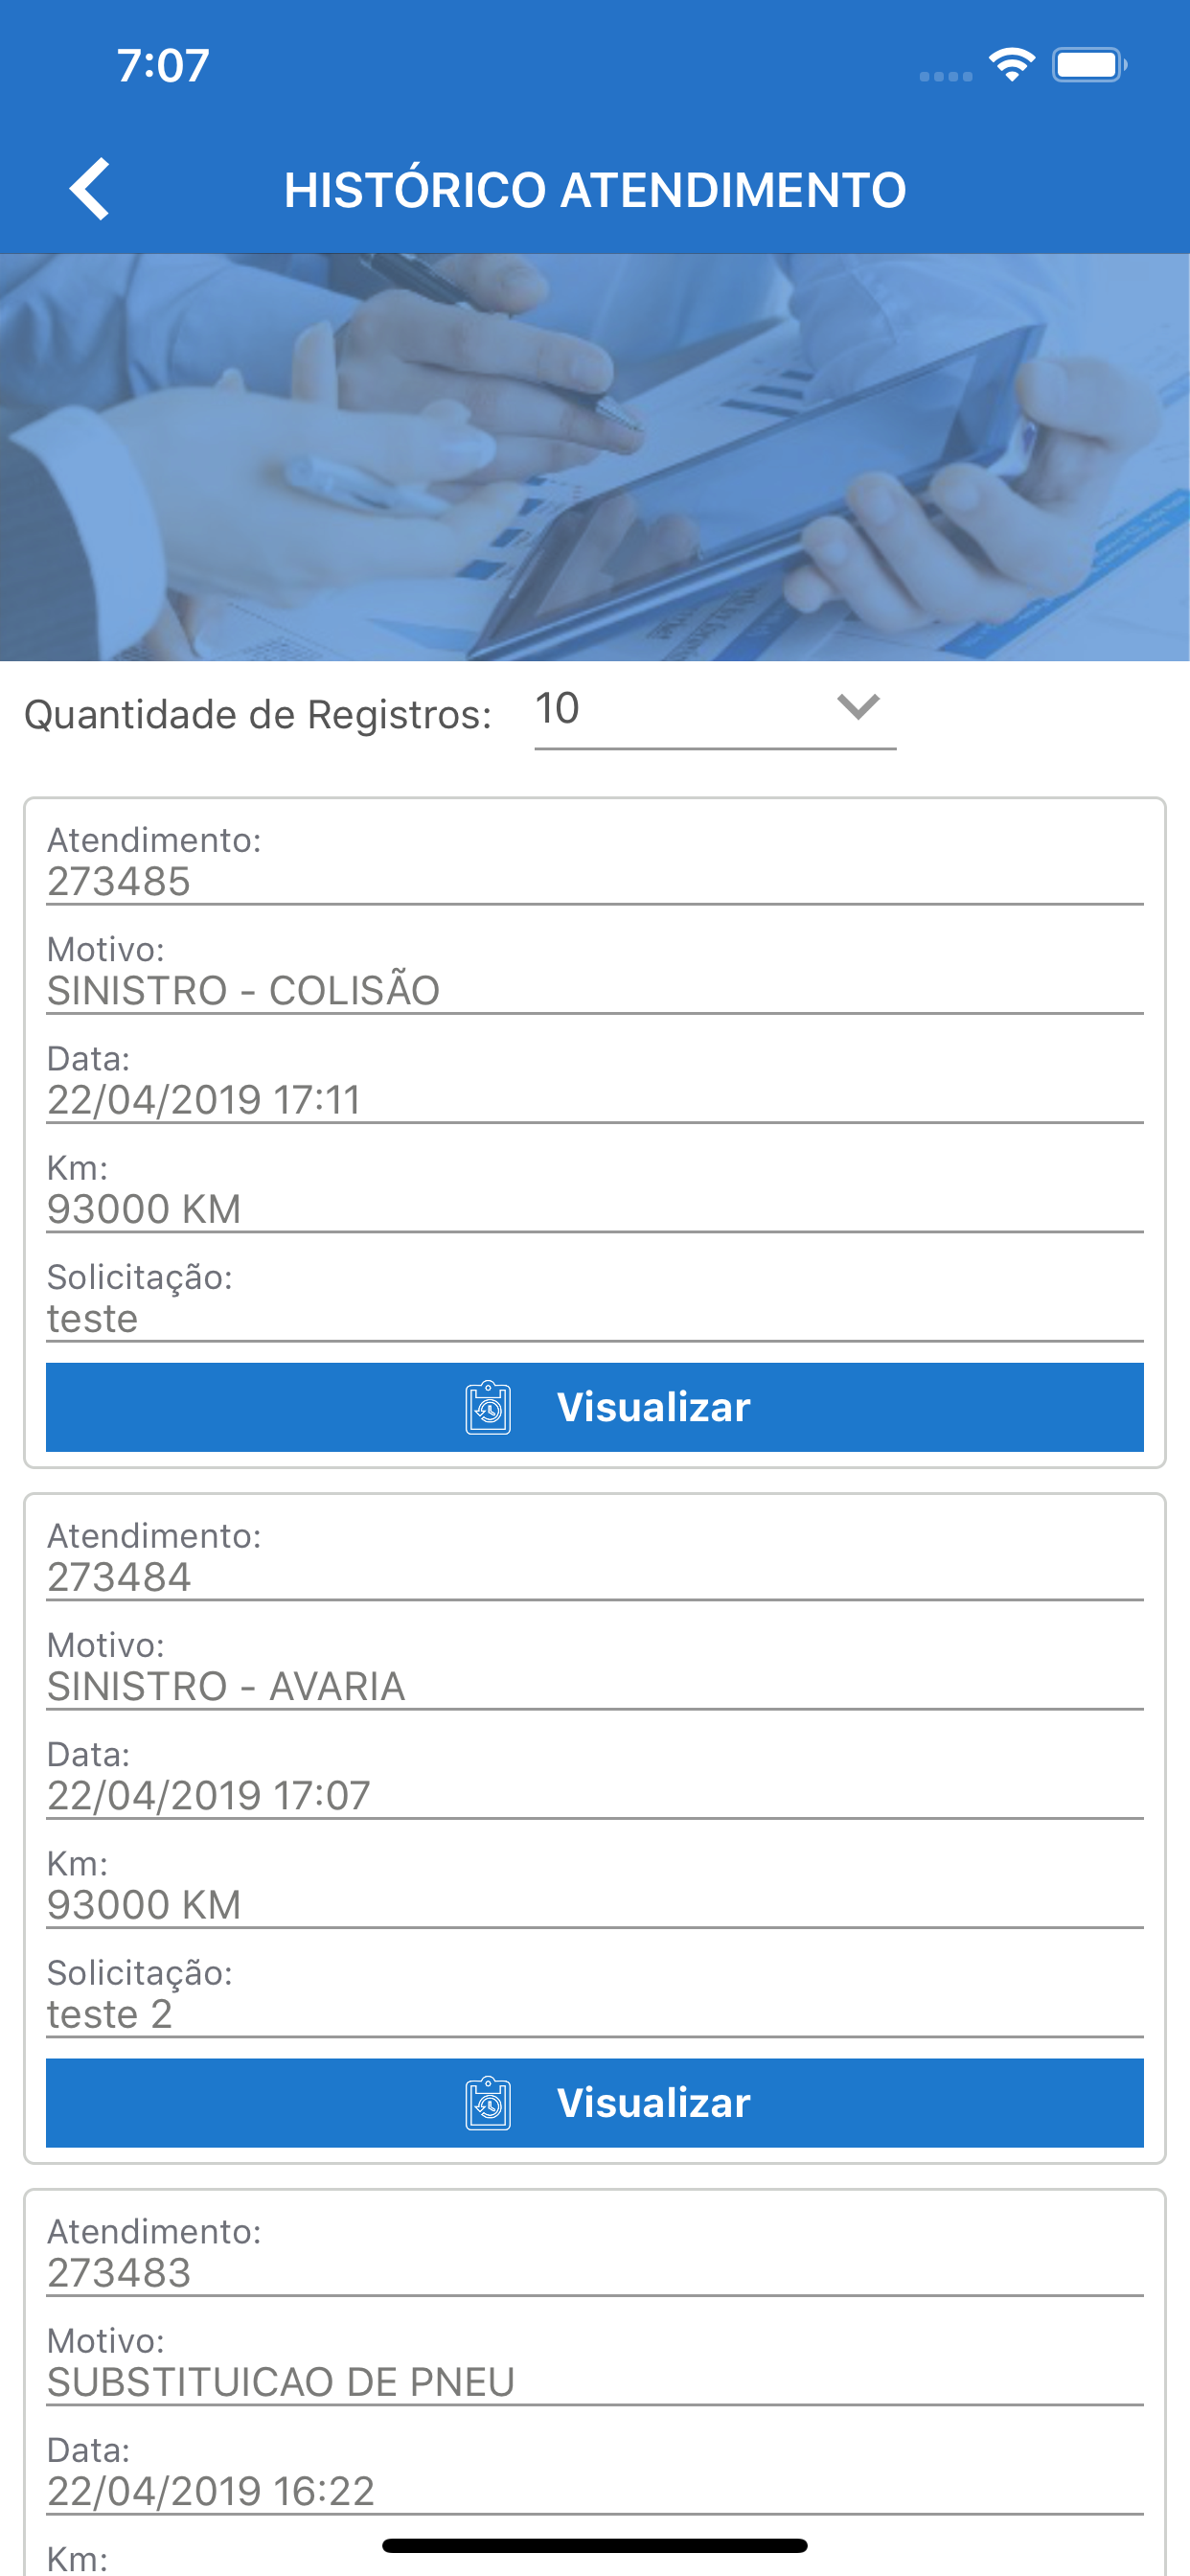Expand the Quantidade de Registros chevron
Viewport: 1190px width, 2576px height.
(858, 707)
